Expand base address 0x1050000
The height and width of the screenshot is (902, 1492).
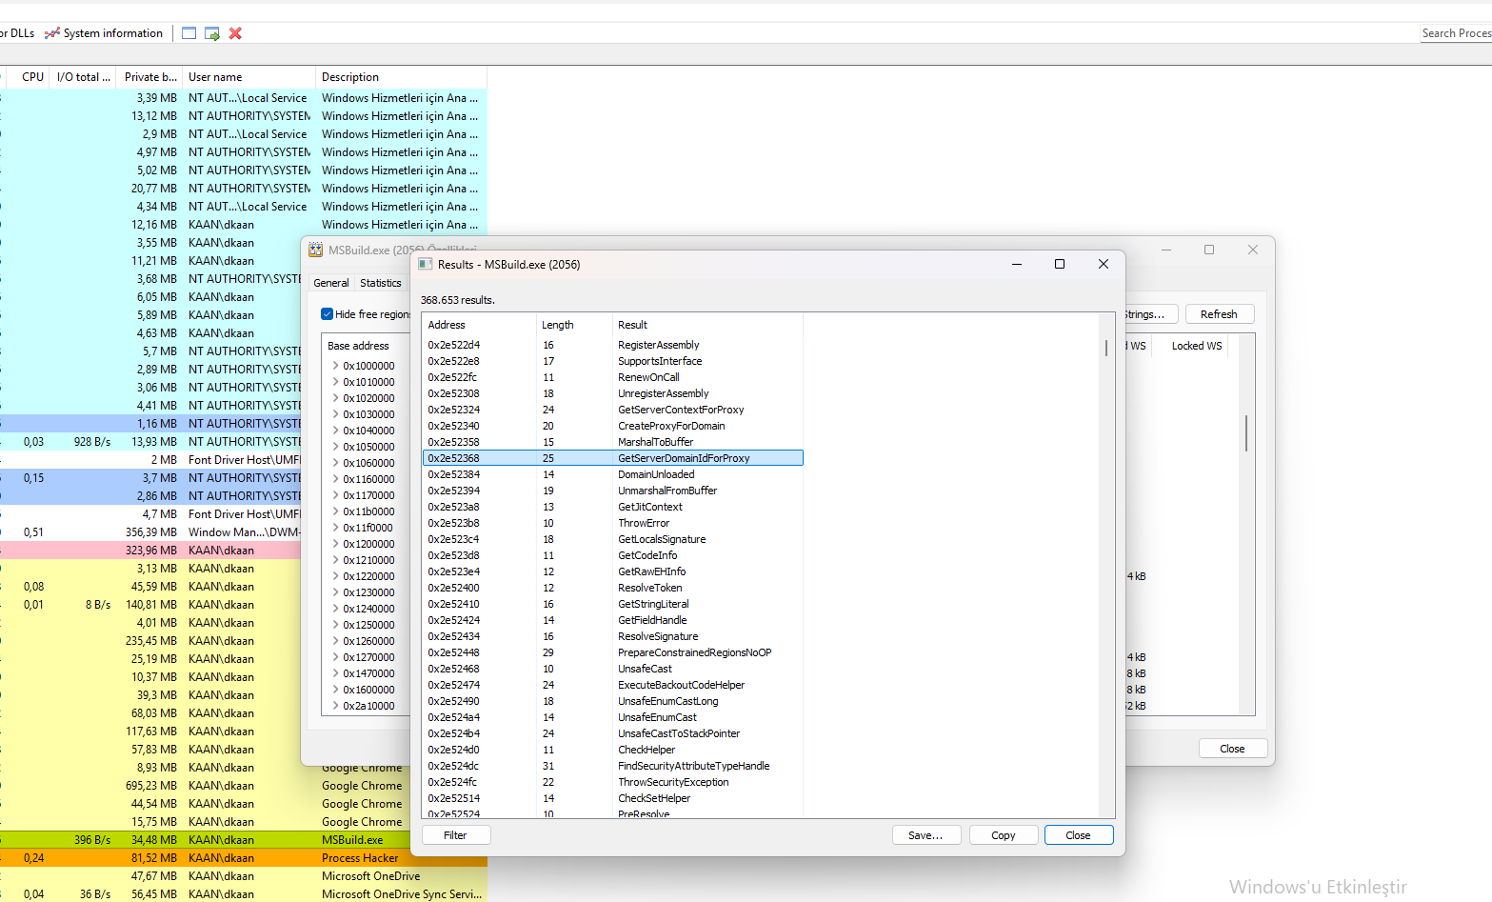[335, 447]
